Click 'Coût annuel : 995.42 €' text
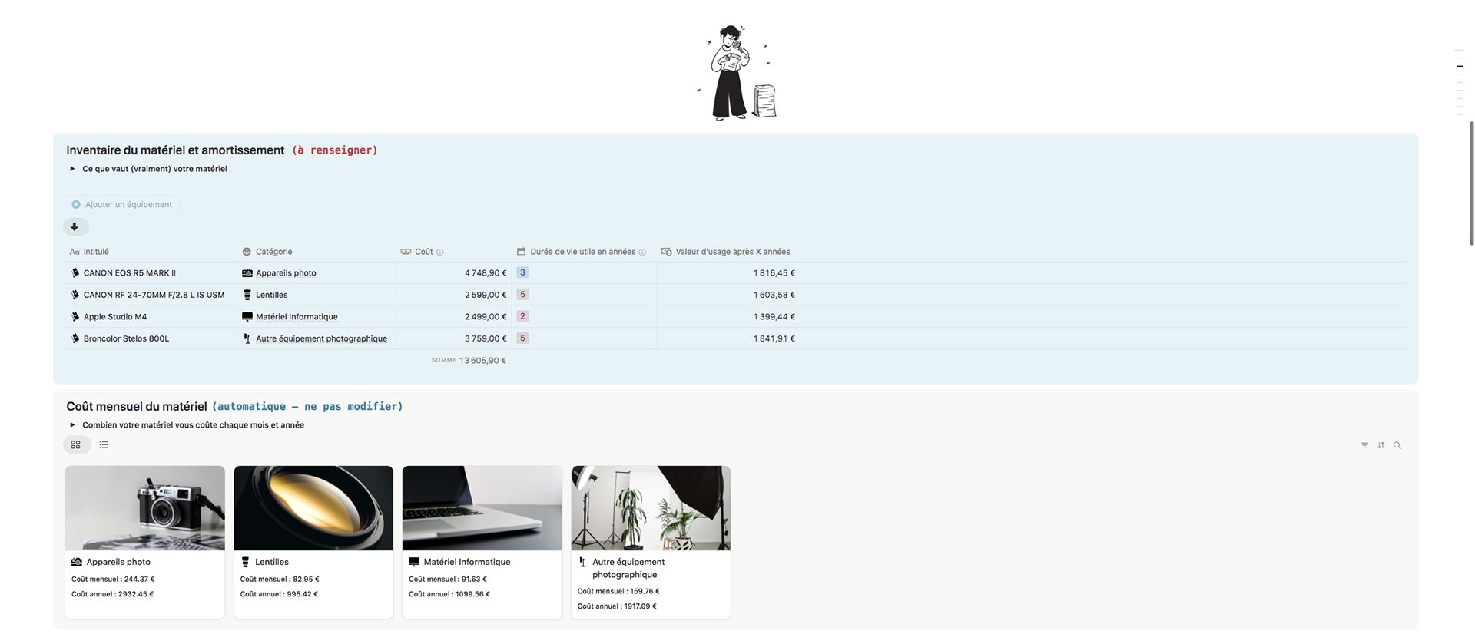The height and width of the screenshot is (634, 1475). click(279, 594)
